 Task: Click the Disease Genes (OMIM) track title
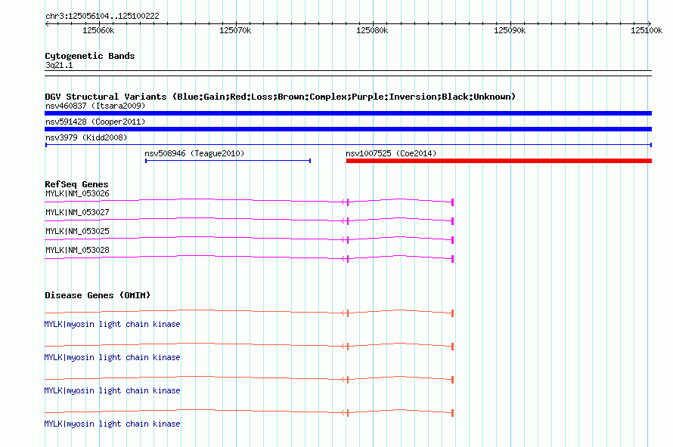tap(98, 295)
